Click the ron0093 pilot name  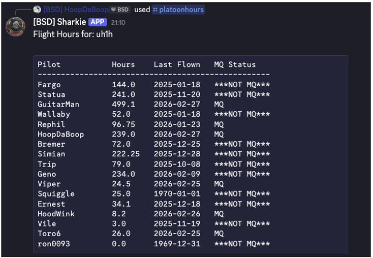point(54,243)
